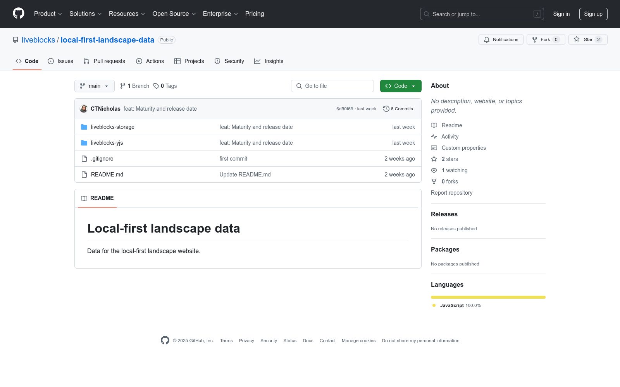Click the branch icon beside 1 Branch
The width and height of the screenshot is (620, 387).
123,86
